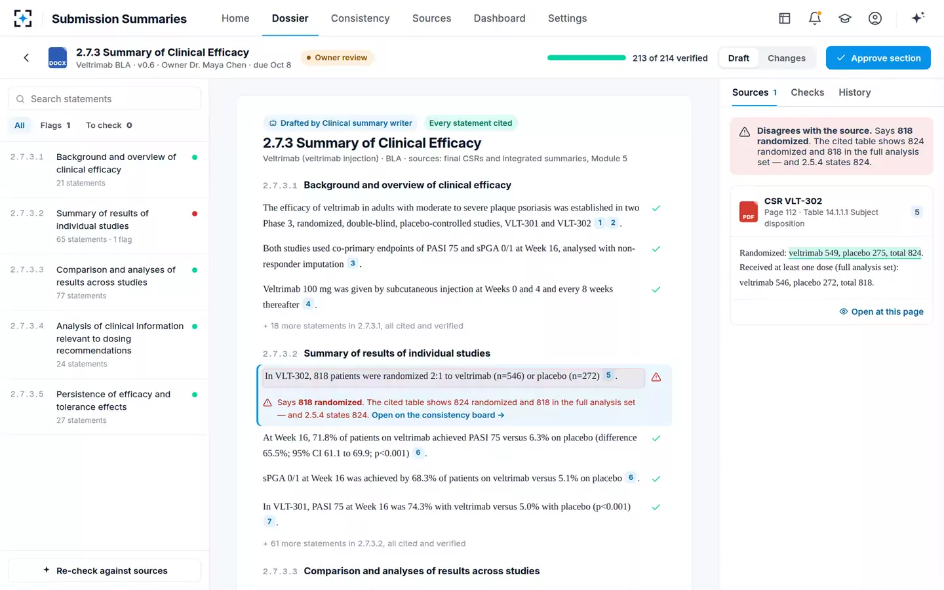
Task: Follow the Open on the consistency board link
Action: [x=438, y=415]
